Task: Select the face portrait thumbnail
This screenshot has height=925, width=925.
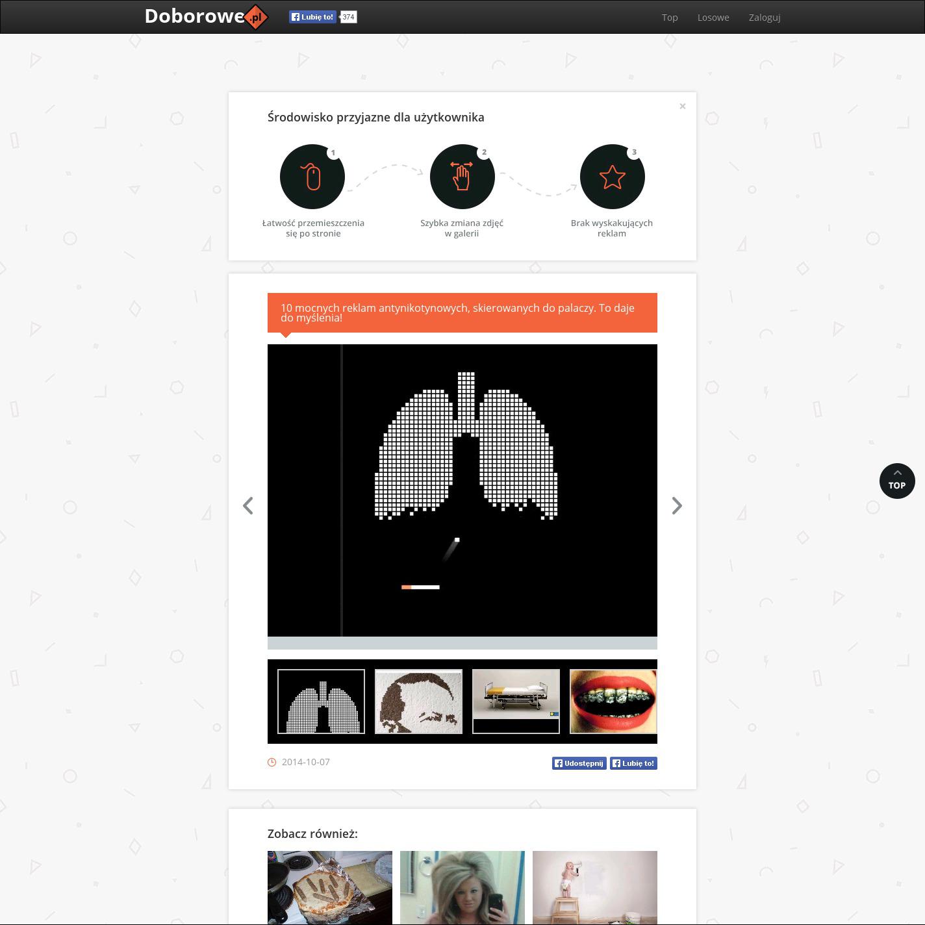Action: click(418, 702)
